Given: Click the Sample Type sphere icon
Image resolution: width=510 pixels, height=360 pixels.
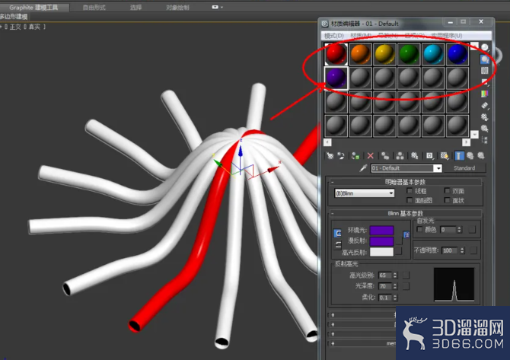Looking at the screenshot, I should coord(485,47).
